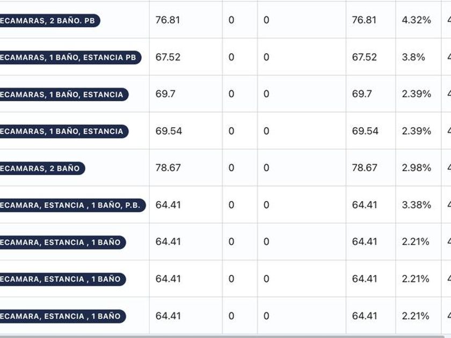
Task: Select the leftmost 69.54 cell
Action: (169, 131)
